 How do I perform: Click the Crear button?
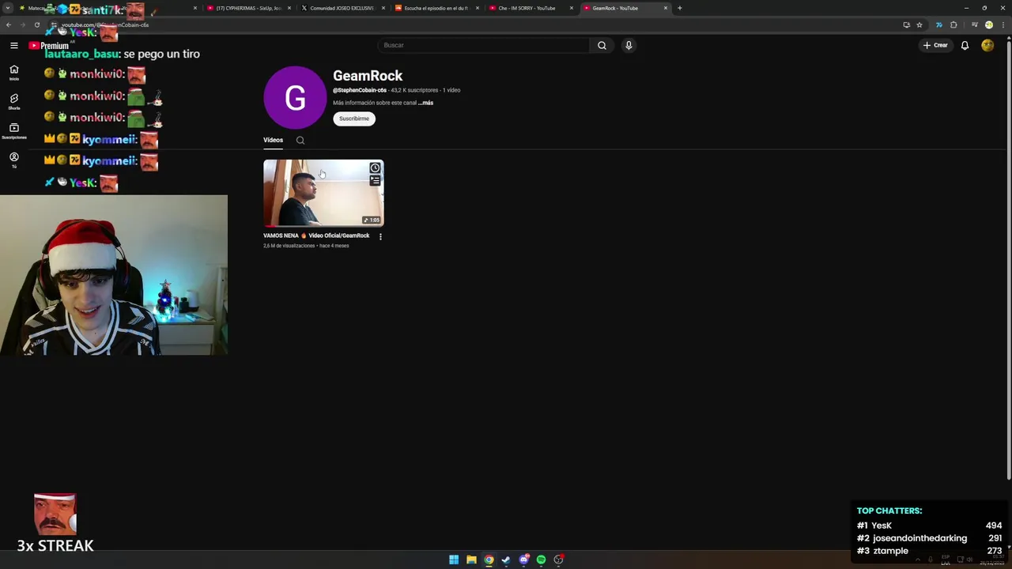(935, 45)
